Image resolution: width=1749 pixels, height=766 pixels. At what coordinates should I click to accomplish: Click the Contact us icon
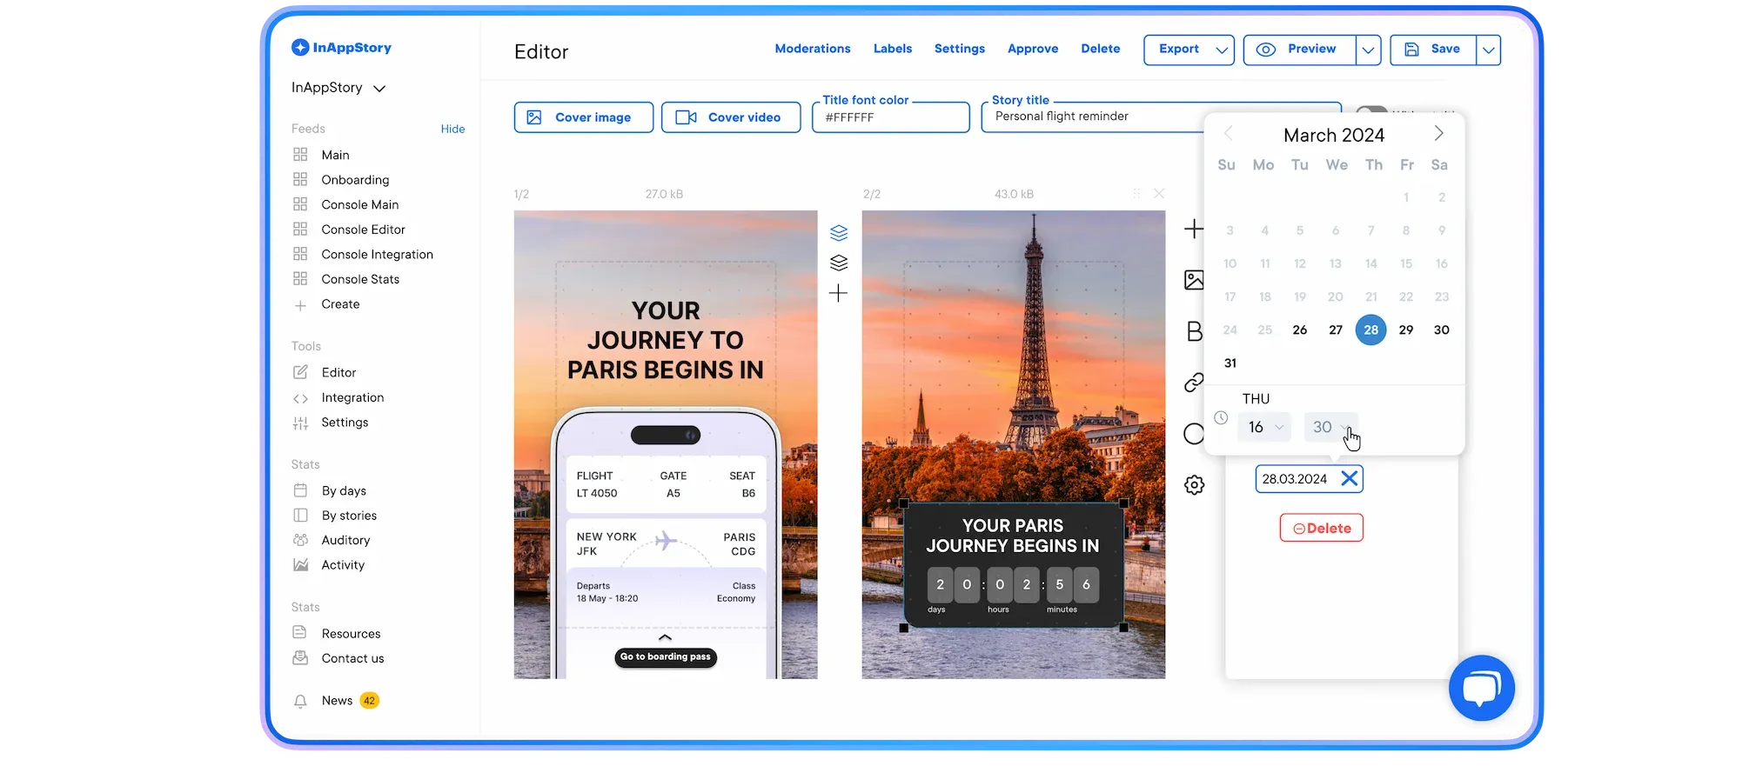click(300, 658)
